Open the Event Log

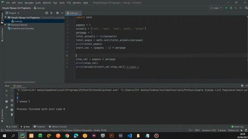[238, 127]
